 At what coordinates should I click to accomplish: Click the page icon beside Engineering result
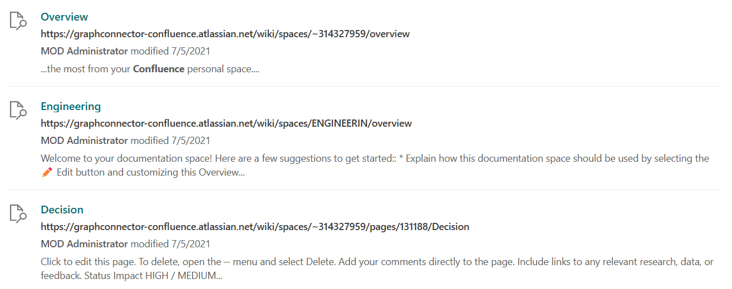point(18,110)
